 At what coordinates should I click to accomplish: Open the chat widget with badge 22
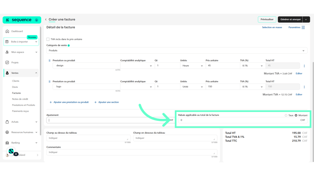tap(11, 151)
